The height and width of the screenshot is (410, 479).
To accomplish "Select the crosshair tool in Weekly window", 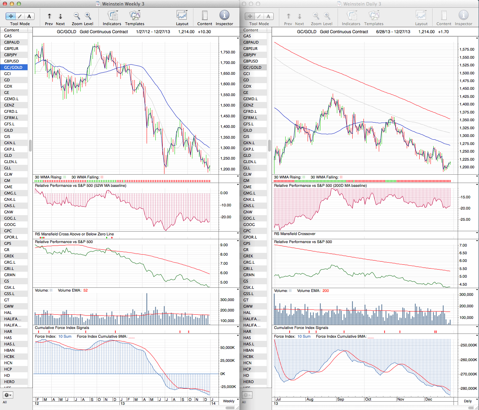I will coord(11,16).
